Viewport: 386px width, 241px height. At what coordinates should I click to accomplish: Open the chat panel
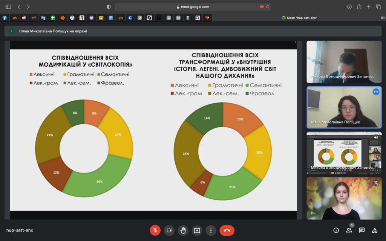tap(361, 230)
